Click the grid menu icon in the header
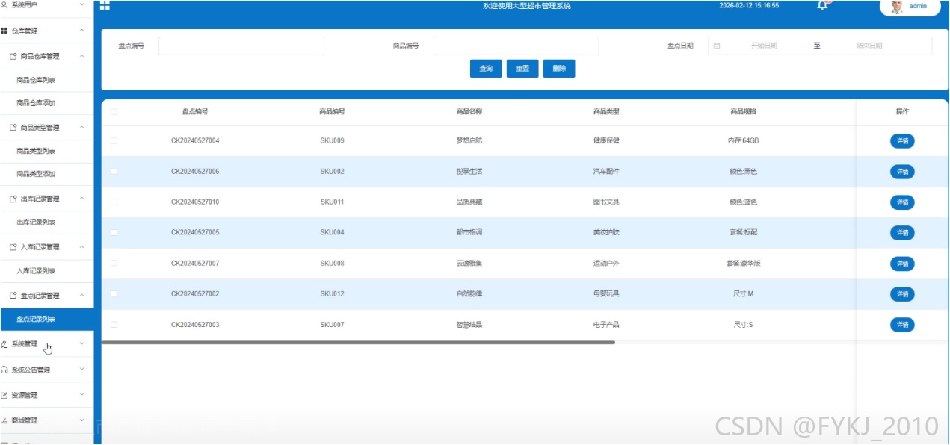950x445 pixels. pos(105,6)
